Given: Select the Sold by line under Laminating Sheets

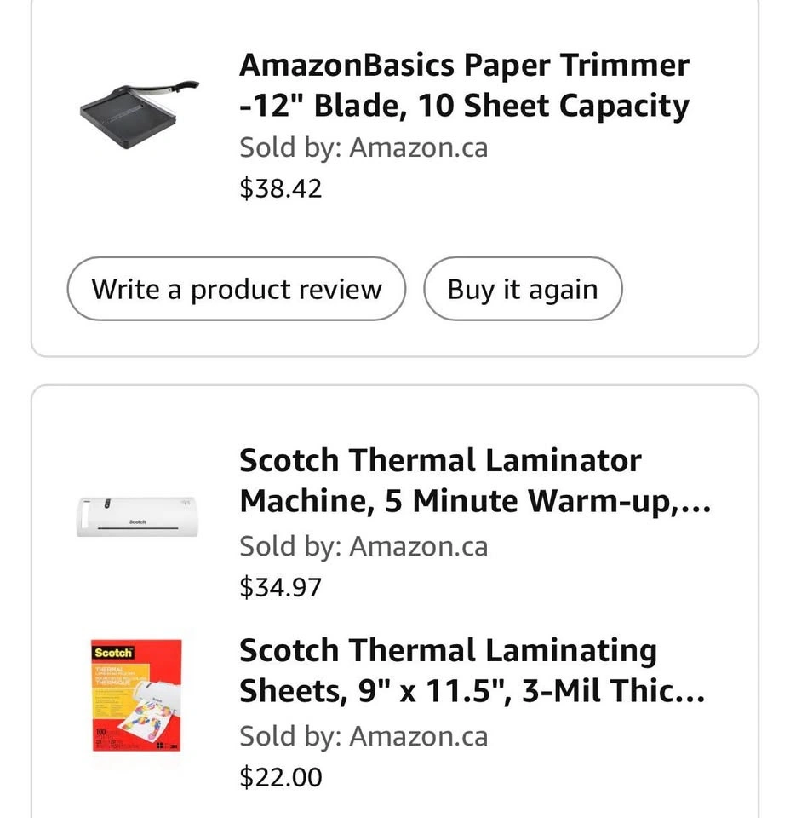Looking at the screenshot, I should click(364, 735).
